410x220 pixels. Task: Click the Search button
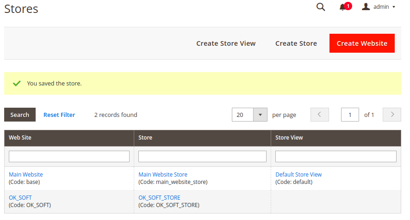pos(20,115)
